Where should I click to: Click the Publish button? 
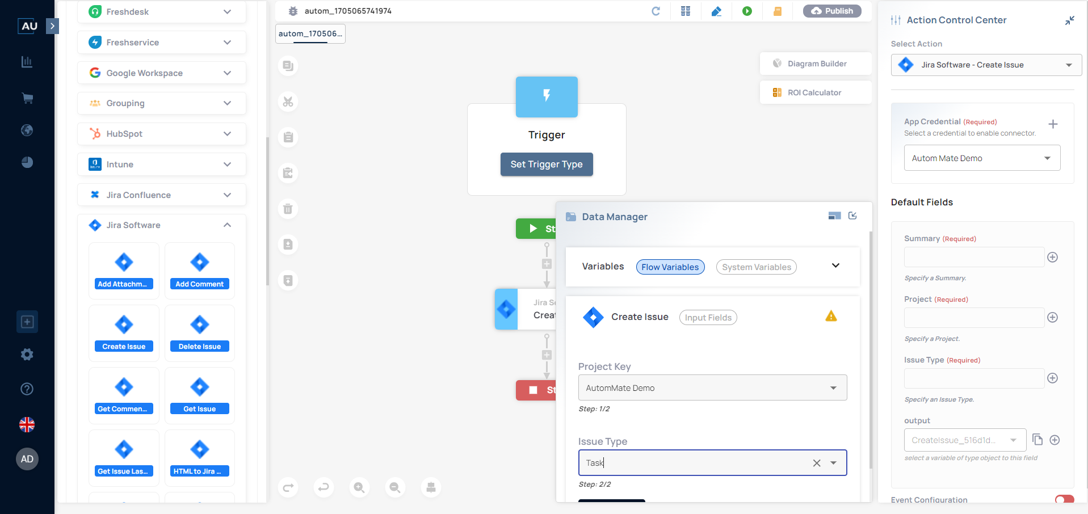(831, 10)
